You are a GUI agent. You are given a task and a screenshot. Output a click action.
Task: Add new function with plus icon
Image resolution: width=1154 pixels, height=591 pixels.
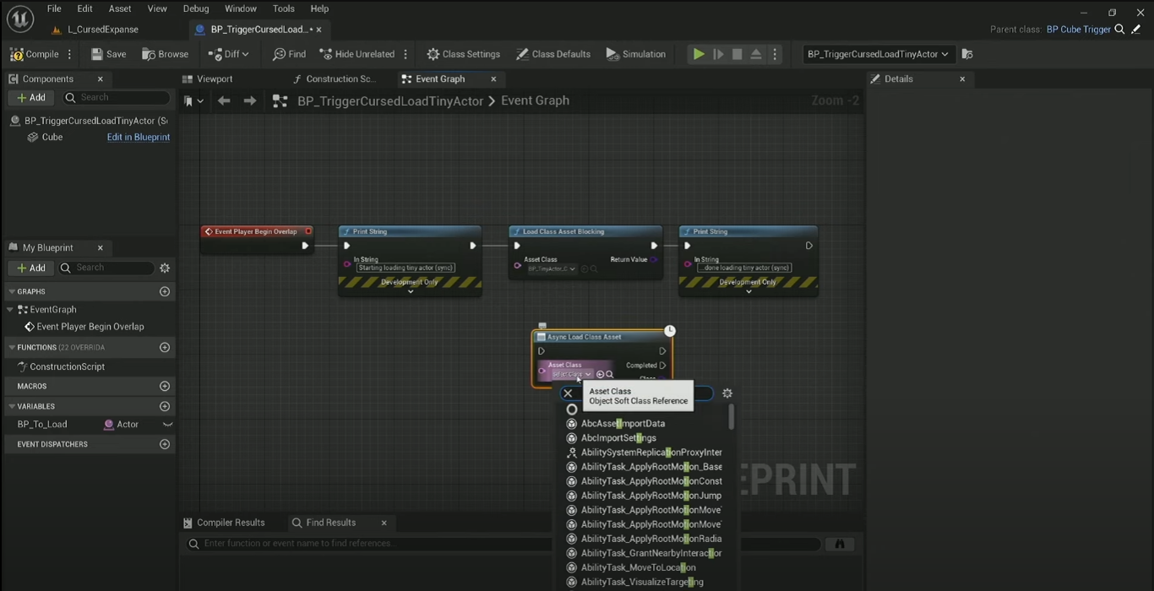point(165,347)
